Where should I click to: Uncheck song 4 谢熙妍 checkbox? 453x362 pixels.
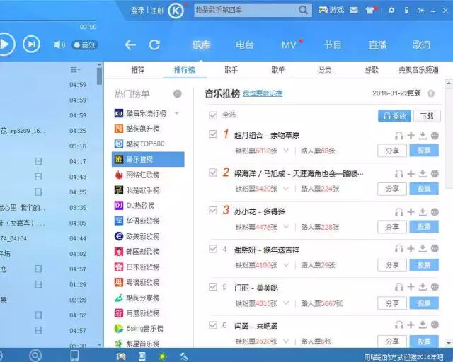coord(213,249)
